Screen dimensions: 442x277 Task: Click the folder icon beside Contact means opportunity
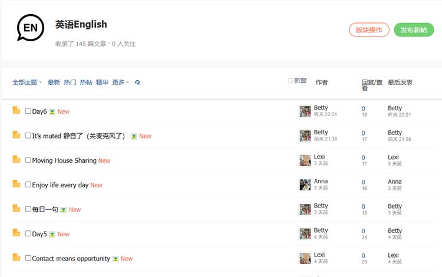pos(17,258)
